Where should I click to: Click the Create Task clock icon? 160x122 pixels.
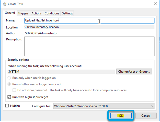5,4
